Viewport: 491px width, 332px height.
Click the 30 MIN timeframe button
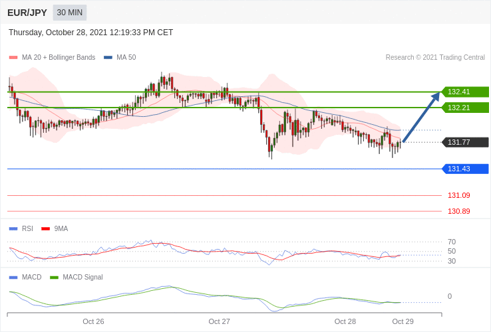tap(69, 13)
